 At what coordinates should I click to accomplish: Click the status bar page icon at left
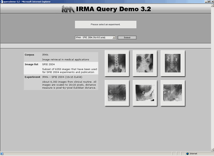pyautogui.click(x=1, y=154)
